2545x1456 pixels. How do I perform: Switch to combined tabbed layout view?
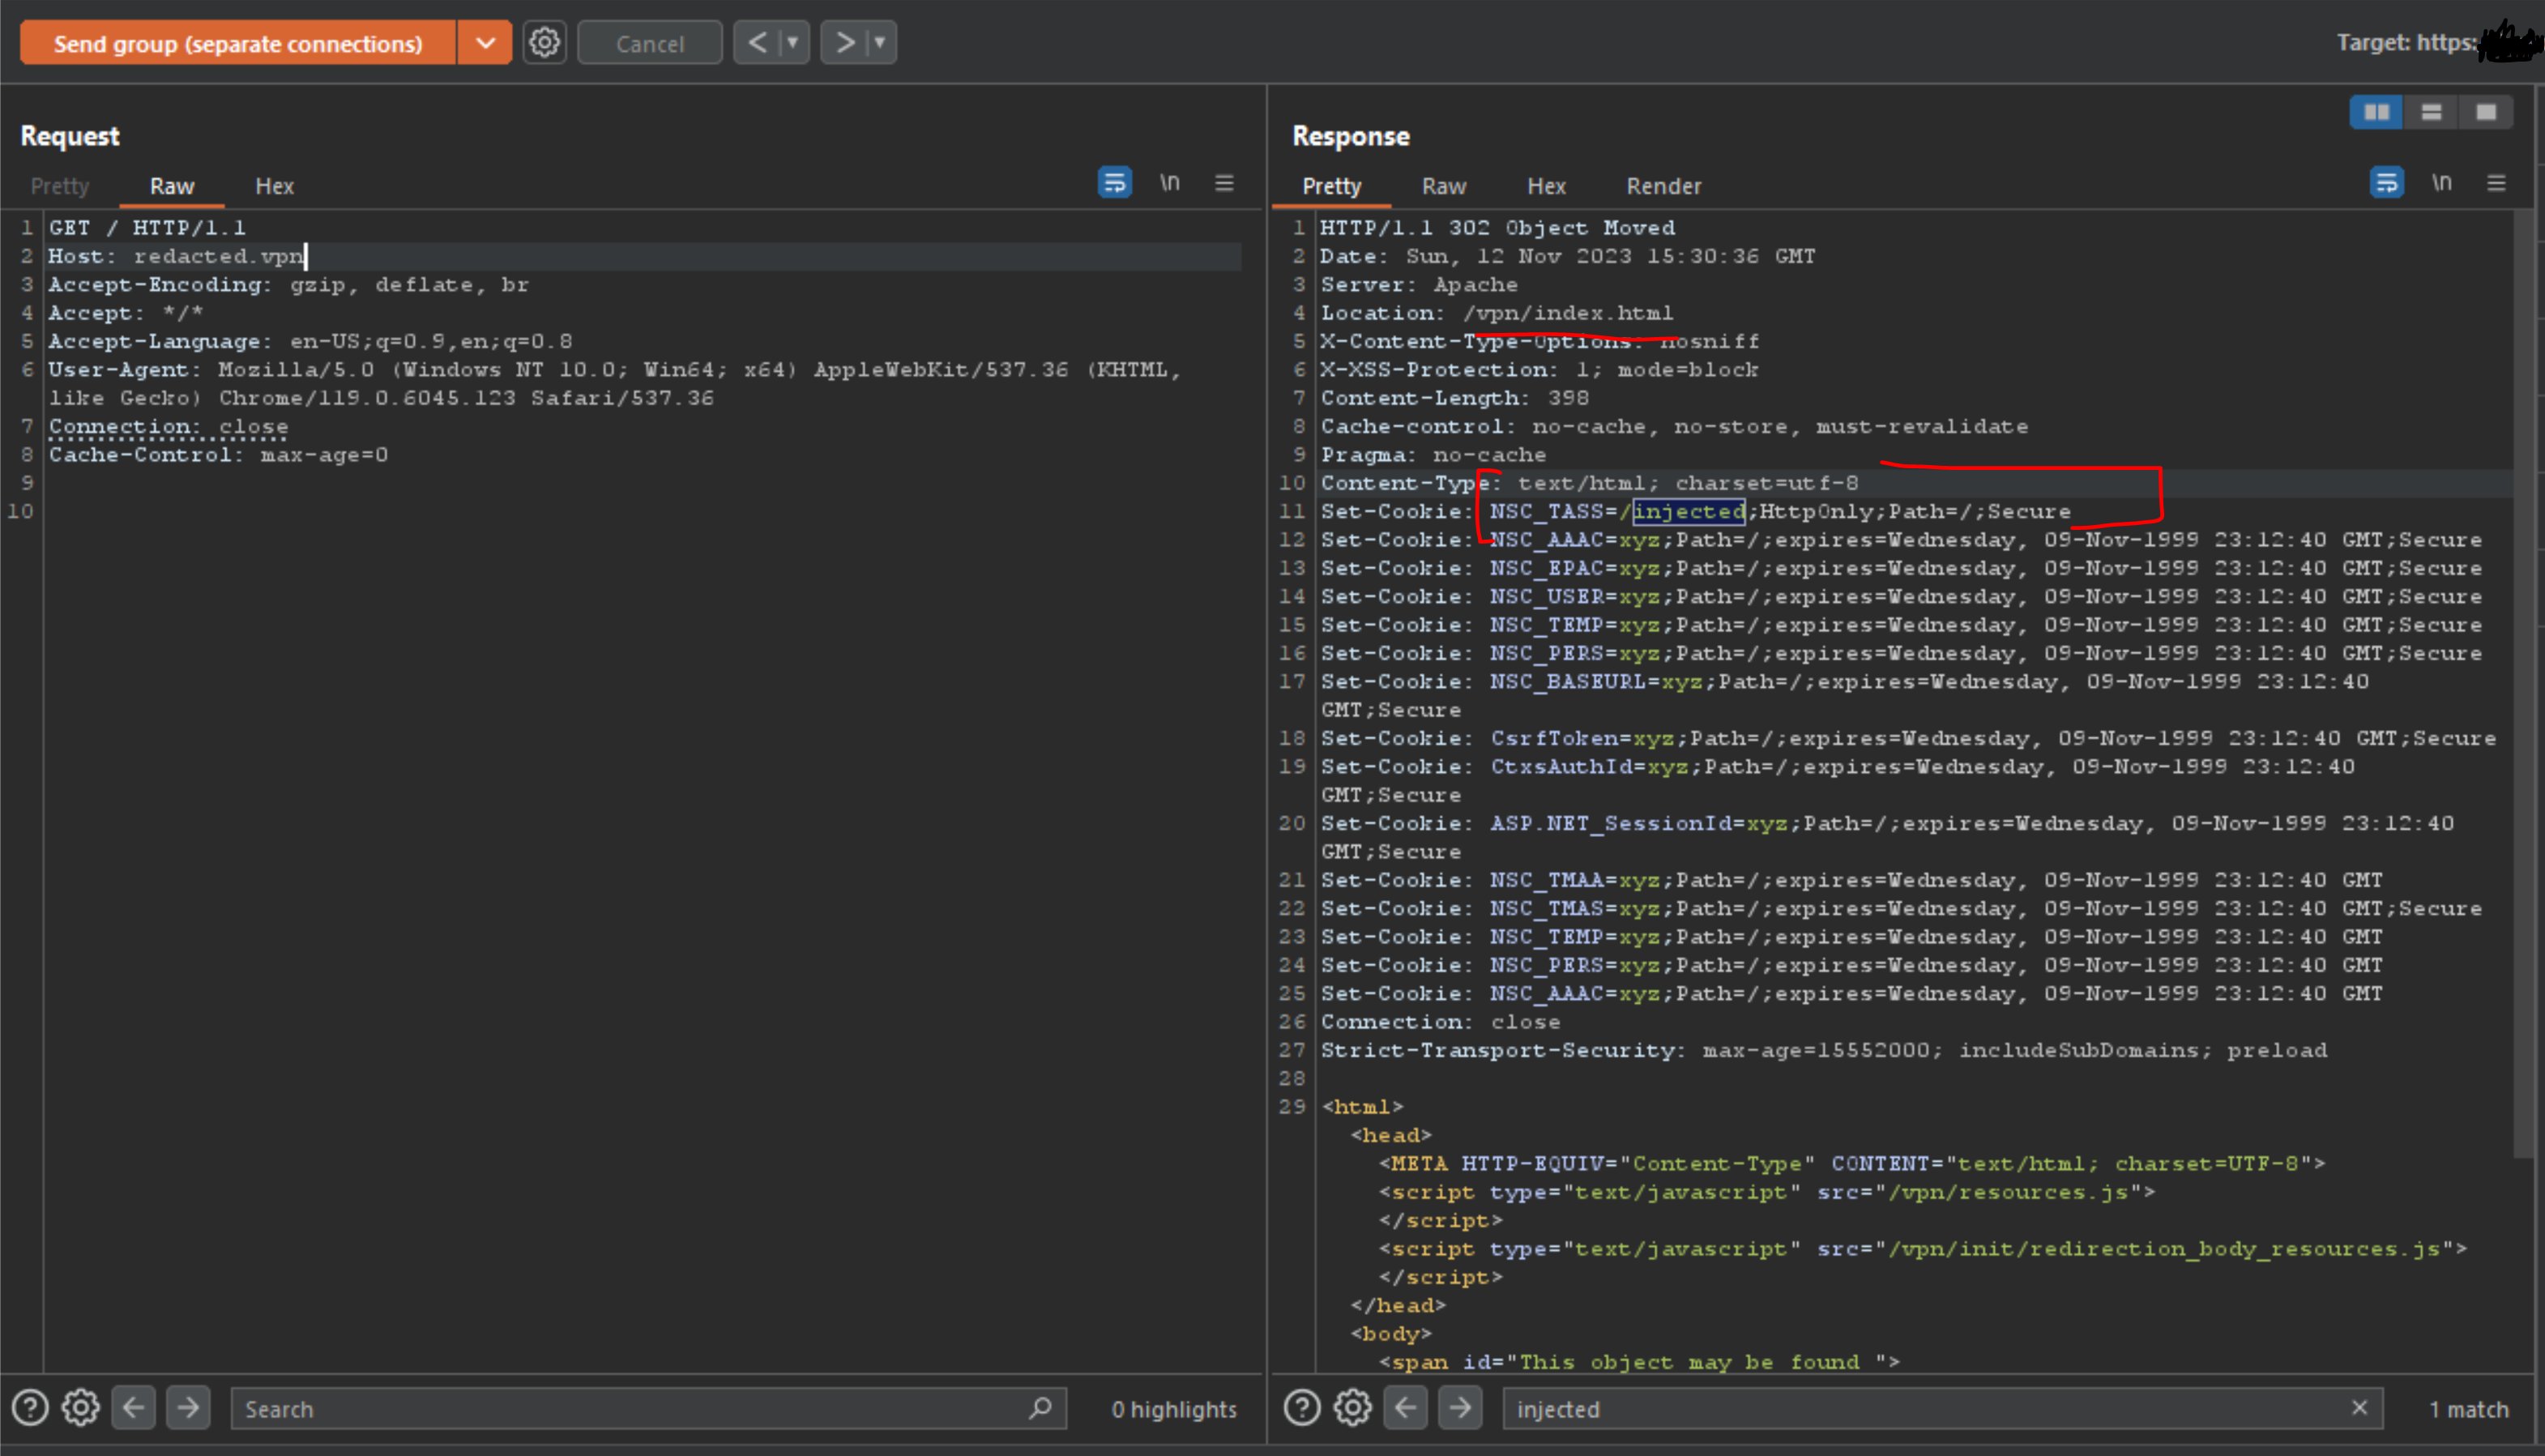pyautogui.click(x=2486, y=112)
